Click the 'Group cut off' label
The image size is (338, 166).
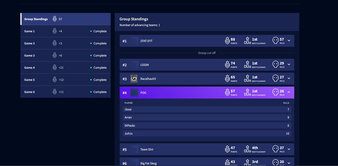(207, 53)
